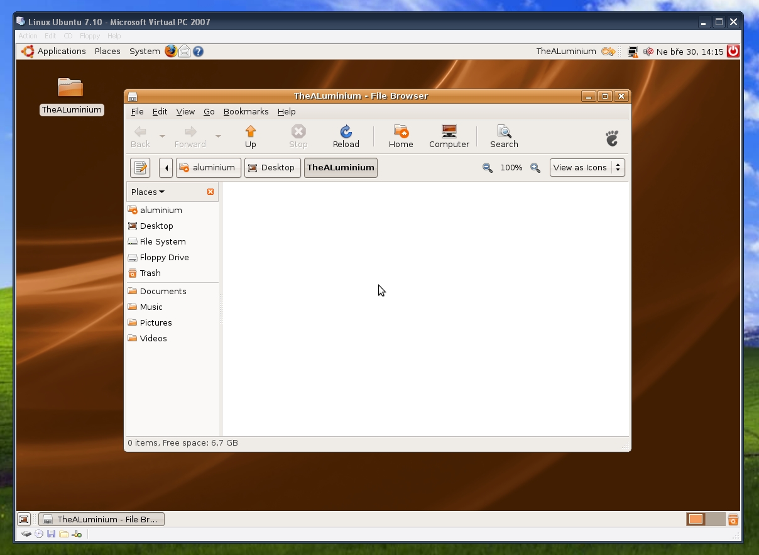Image resolution: width=759 pixels, height=555 pixels.
Task: Click Virtual PC CD drive status icon
Action: 39,534
